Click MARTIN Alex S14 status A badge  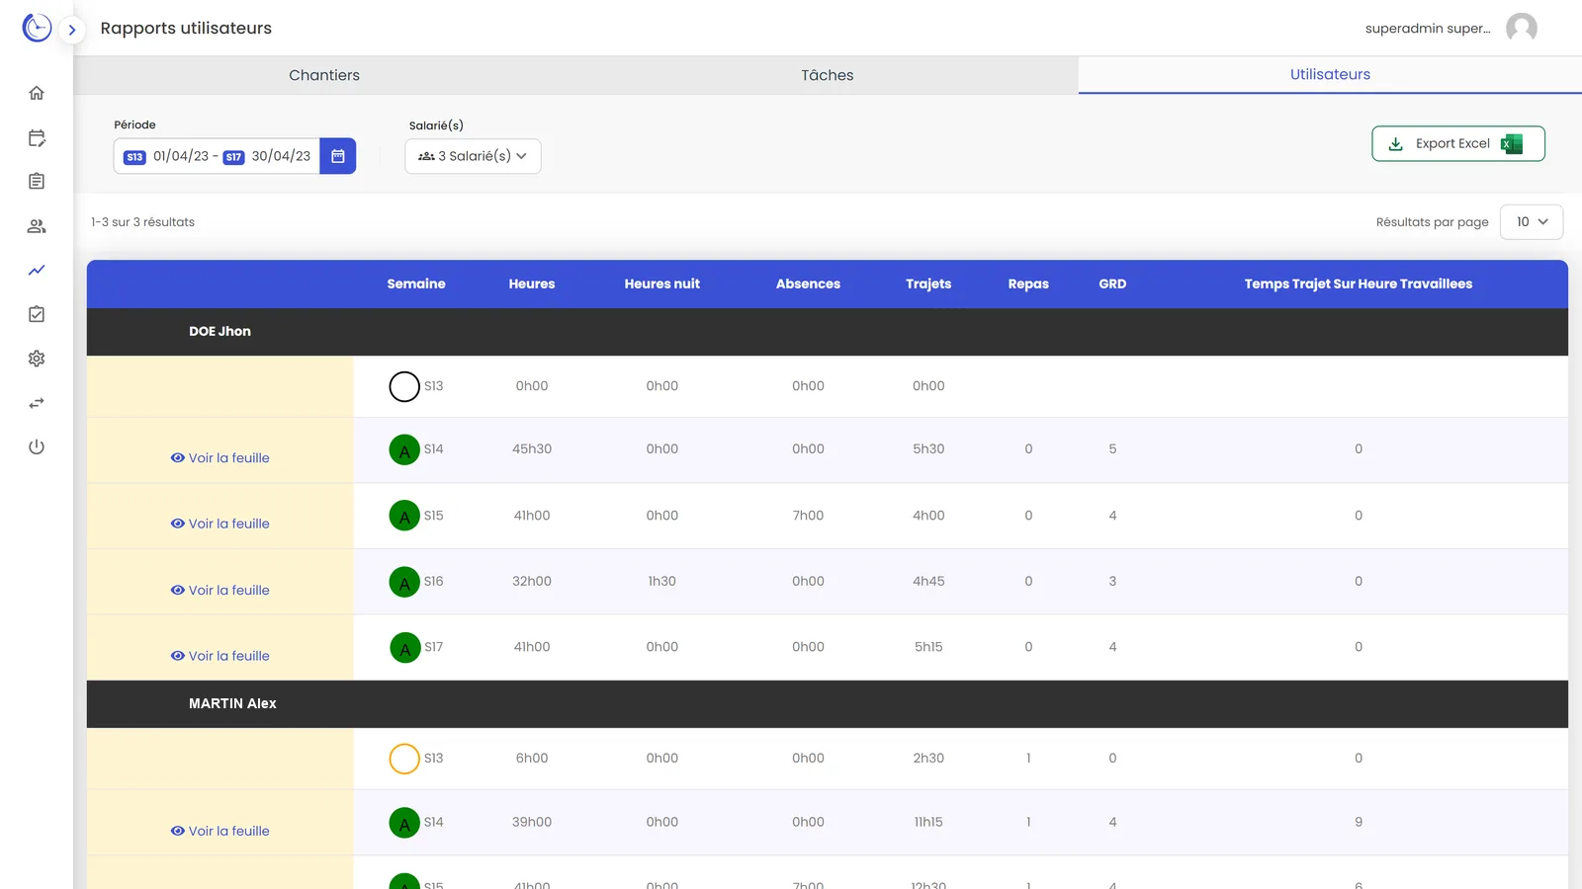coord(404,823)
